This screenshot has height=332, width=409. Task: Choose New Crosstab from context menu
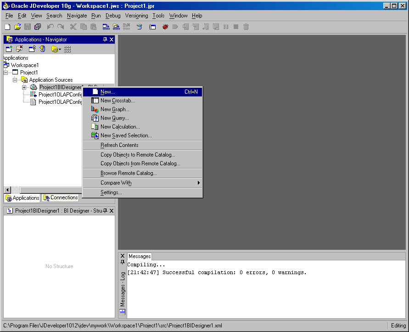(x=142, y=101)
